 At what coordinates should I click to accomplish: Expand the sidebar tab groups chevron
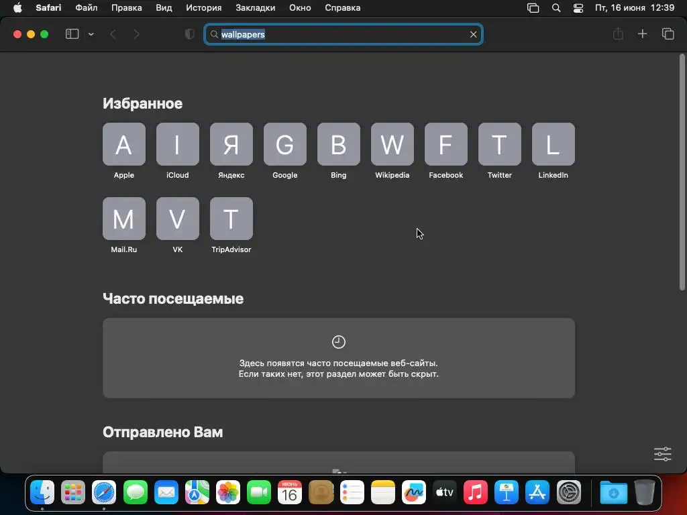point(91,34)
